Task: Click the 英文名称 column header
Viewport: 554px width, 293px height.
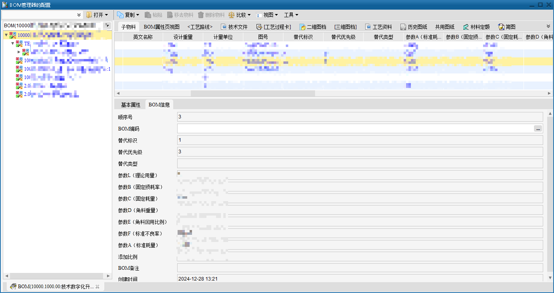Action: click(143, 37)
